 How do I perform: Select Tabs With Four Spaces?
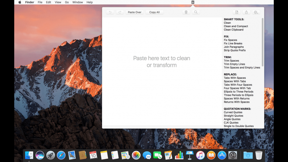click(x=238, y=85)
